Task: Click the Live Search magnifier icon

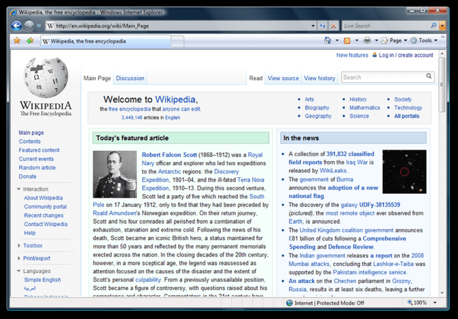Action: tap(434, 26)
